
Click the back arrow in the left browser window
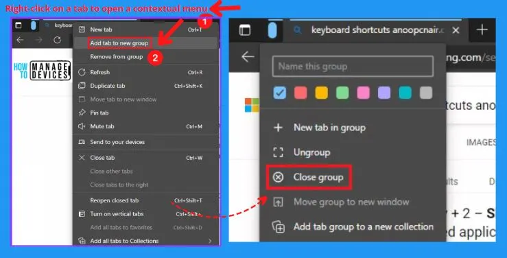pos(20,40)
